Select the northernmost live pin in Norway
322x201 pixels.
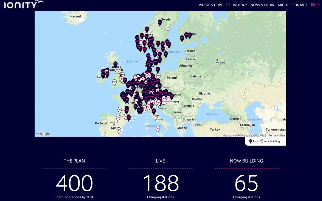click(147, 30)
